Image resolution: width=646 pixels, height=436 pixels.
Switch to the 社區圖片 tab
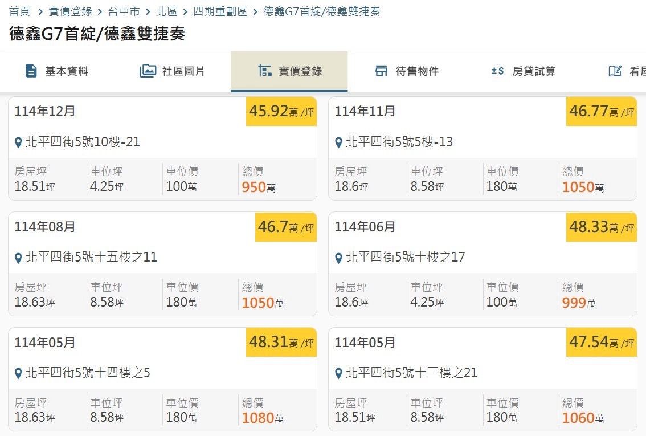pos(183,71)
